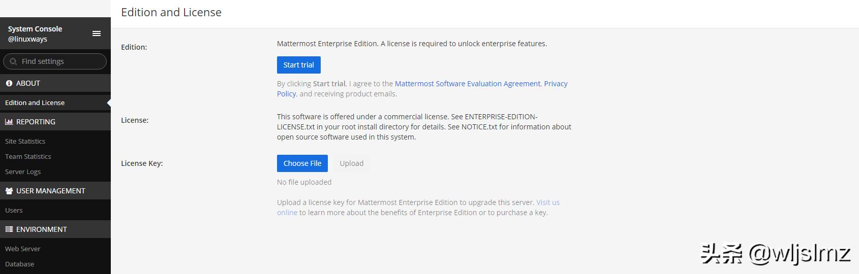The image size is (859, 274).
Task: Go to Team Statistics
Action: (x=28, y=156)
